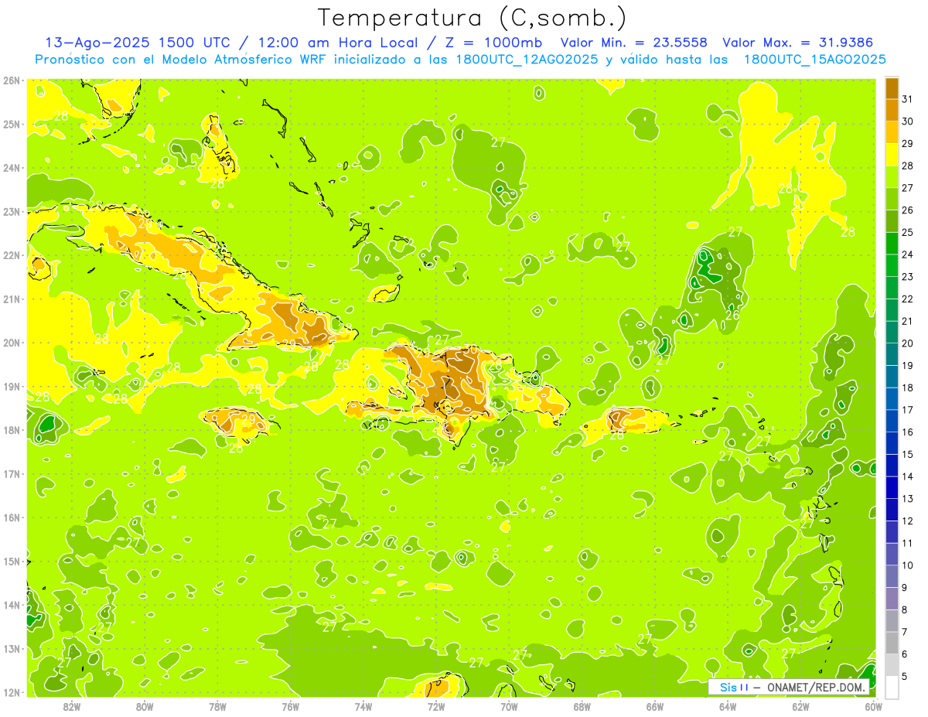Click the color scale label "29"
928x717 pixels.
point(908,143)
